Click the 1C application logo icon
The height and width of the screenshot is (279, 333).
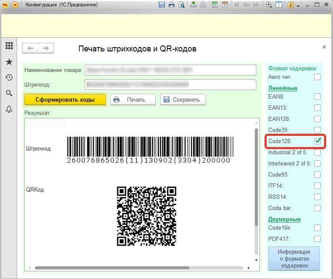coord(5,5)
